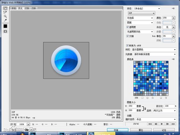Select the Eyedropper tool
The width and height of the screenshot is (180, 135).
click(x=5, y=20)
